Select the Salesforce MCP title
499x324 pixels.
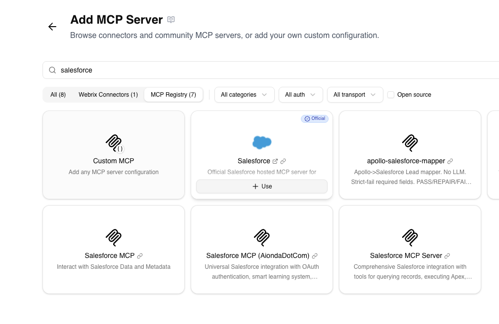[x=110, y=256]
